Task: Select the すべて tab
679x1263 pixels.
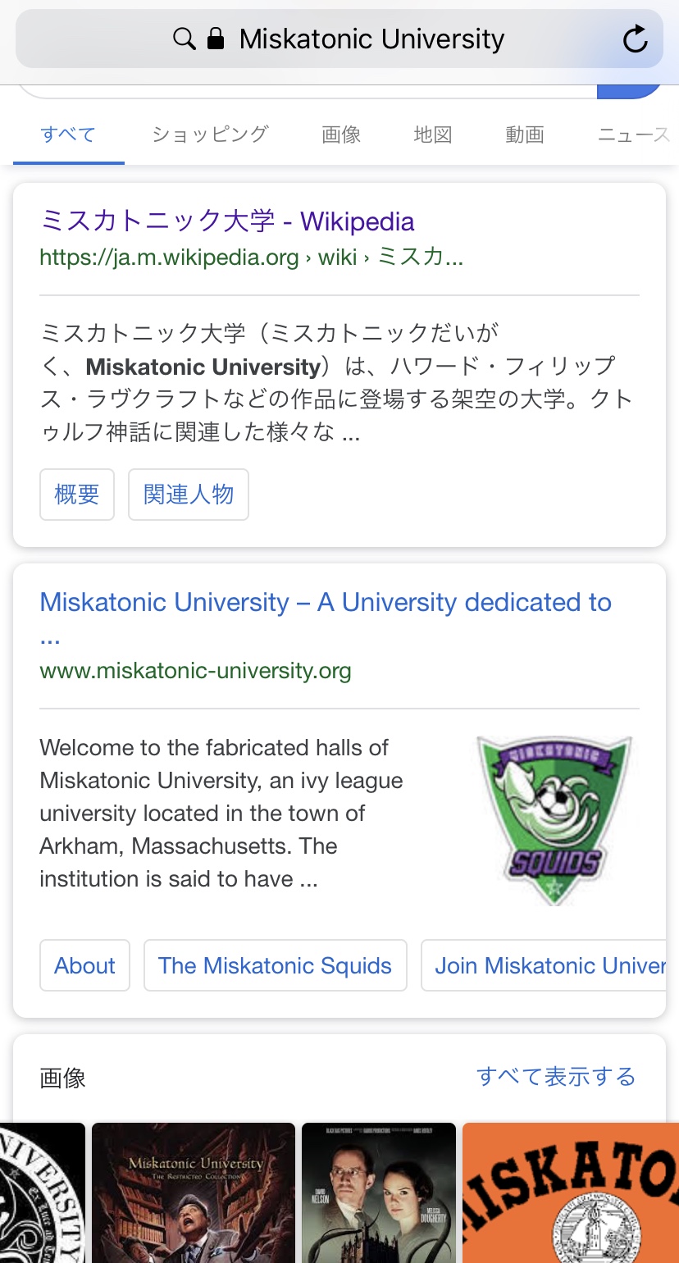Action: [68, 135]
